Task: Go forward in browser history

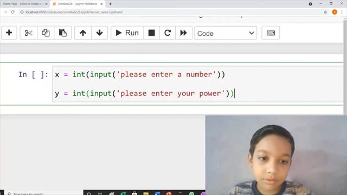Action: pyautogui.click(x=5, y=12)
